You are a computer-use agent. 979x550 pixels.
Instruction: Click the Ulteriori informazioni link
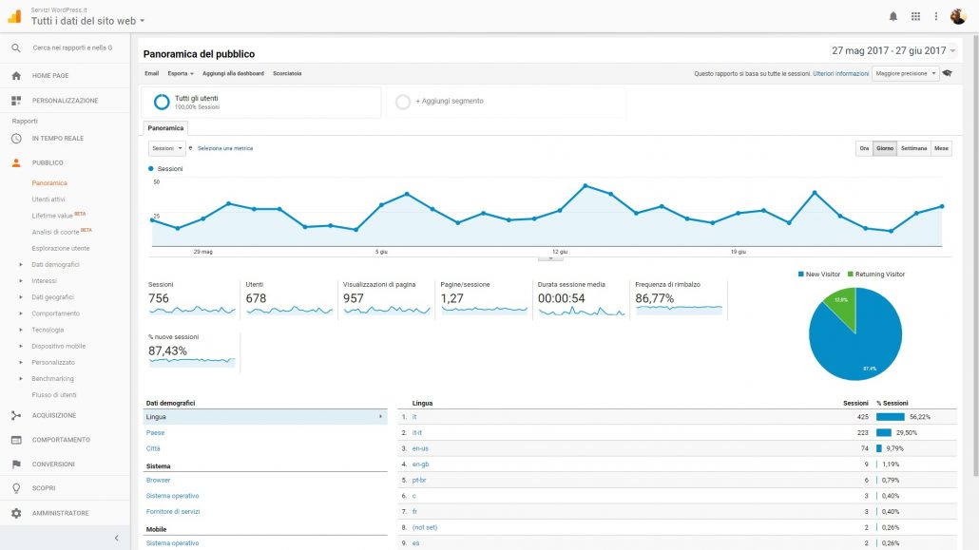pos(840,74)
